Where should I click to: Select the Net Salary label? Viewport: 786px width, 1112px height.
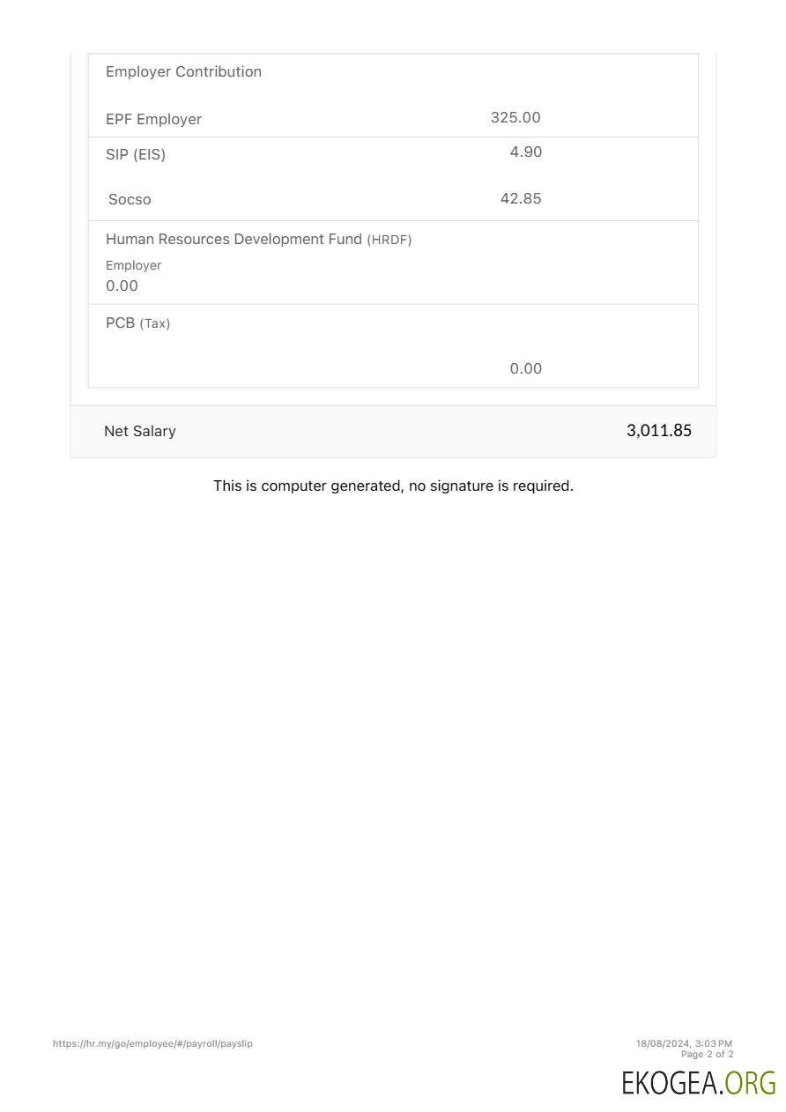tap(140, 432)
